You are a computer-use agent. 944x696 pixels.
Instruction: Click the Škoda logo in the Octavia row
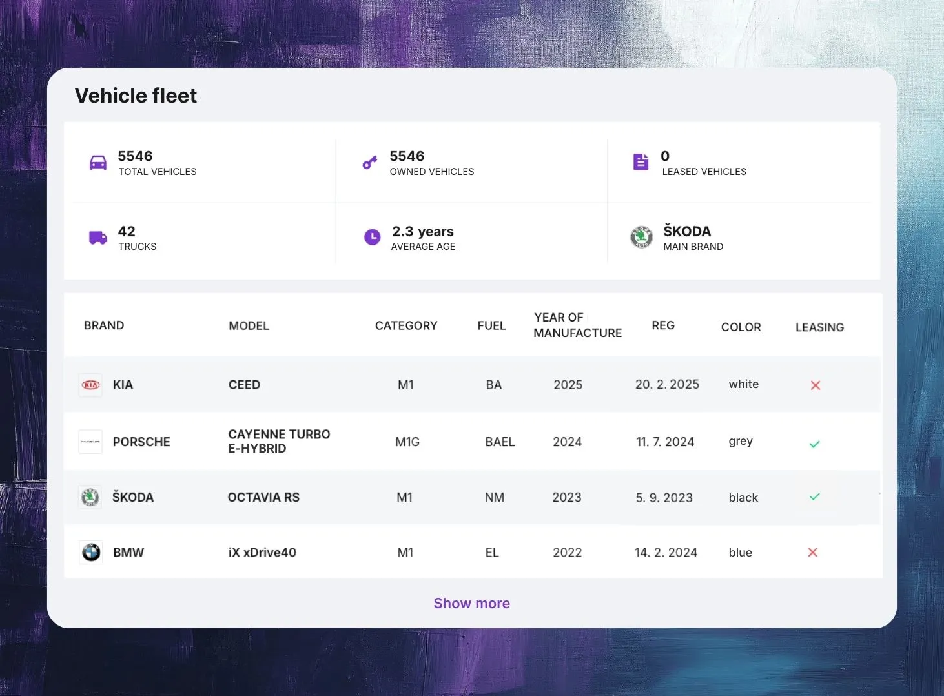[x=90, y=497]
